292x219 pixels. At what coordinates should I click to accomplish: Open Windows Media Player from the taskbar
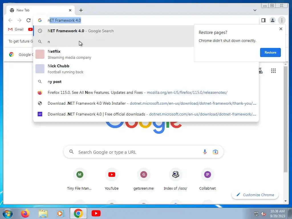tap(60, 213)
